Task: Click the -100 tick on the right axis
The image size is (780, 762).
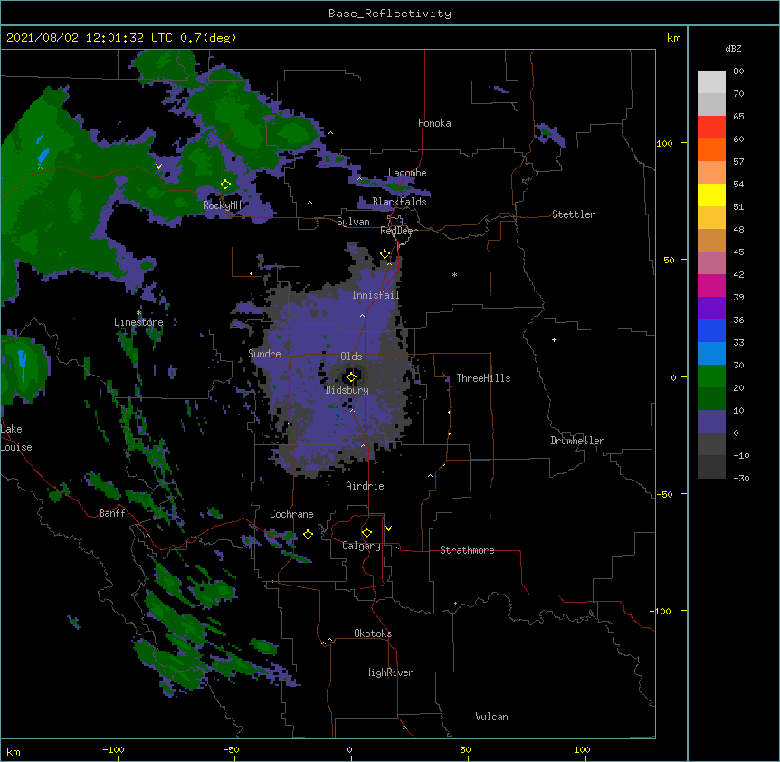Action: [x=661, y=611]
